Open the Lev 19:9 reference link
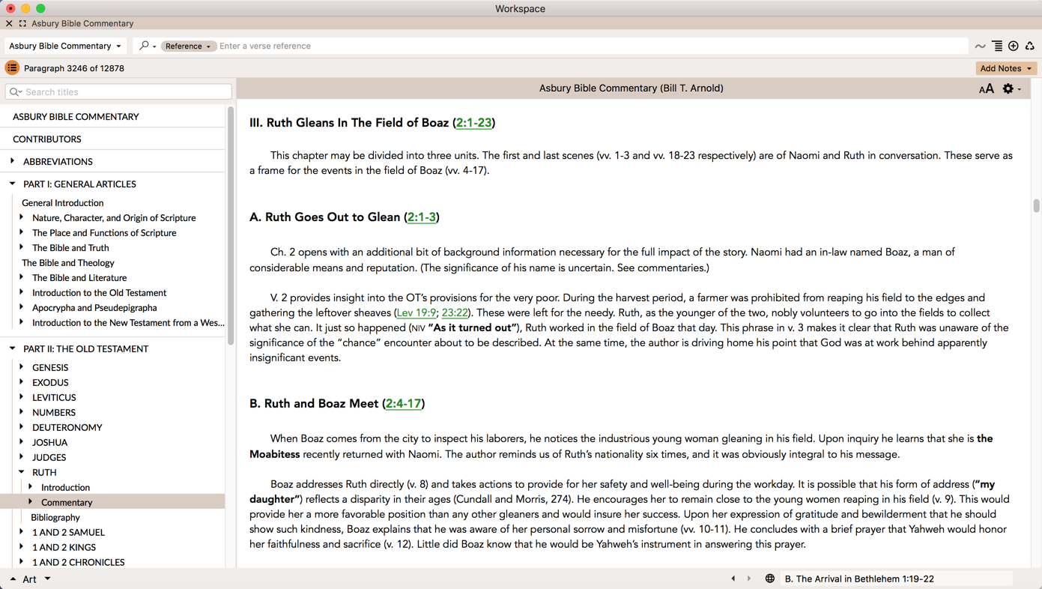Image resolution: width=1042 pixels, height=589 pixels. 416,313
